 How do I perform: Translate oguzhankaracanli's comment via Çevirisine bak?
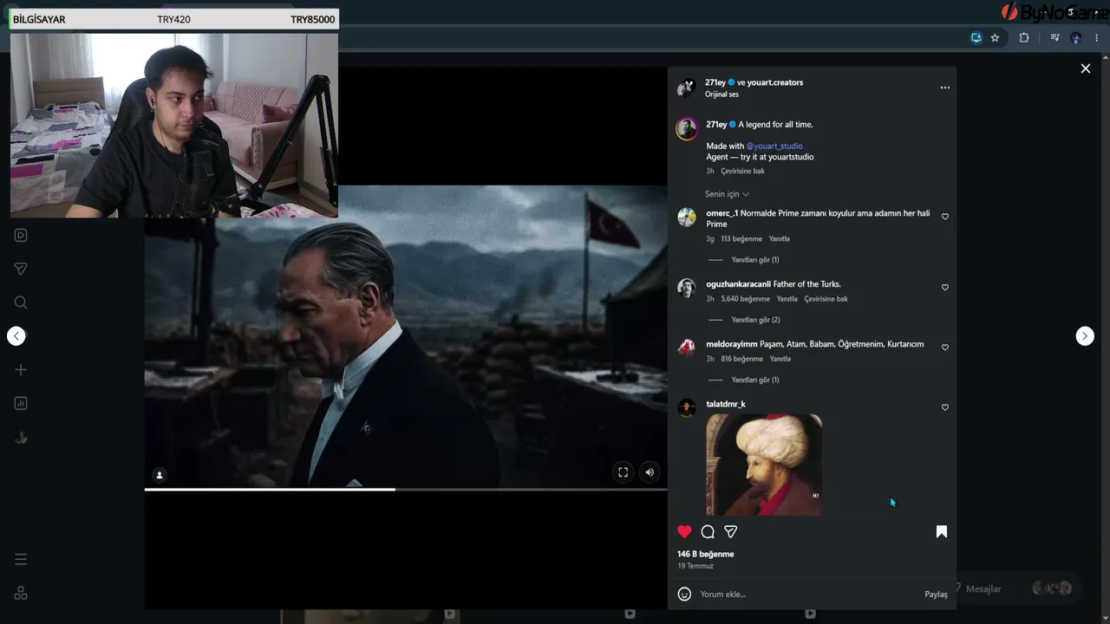click(x=826, y=299)
